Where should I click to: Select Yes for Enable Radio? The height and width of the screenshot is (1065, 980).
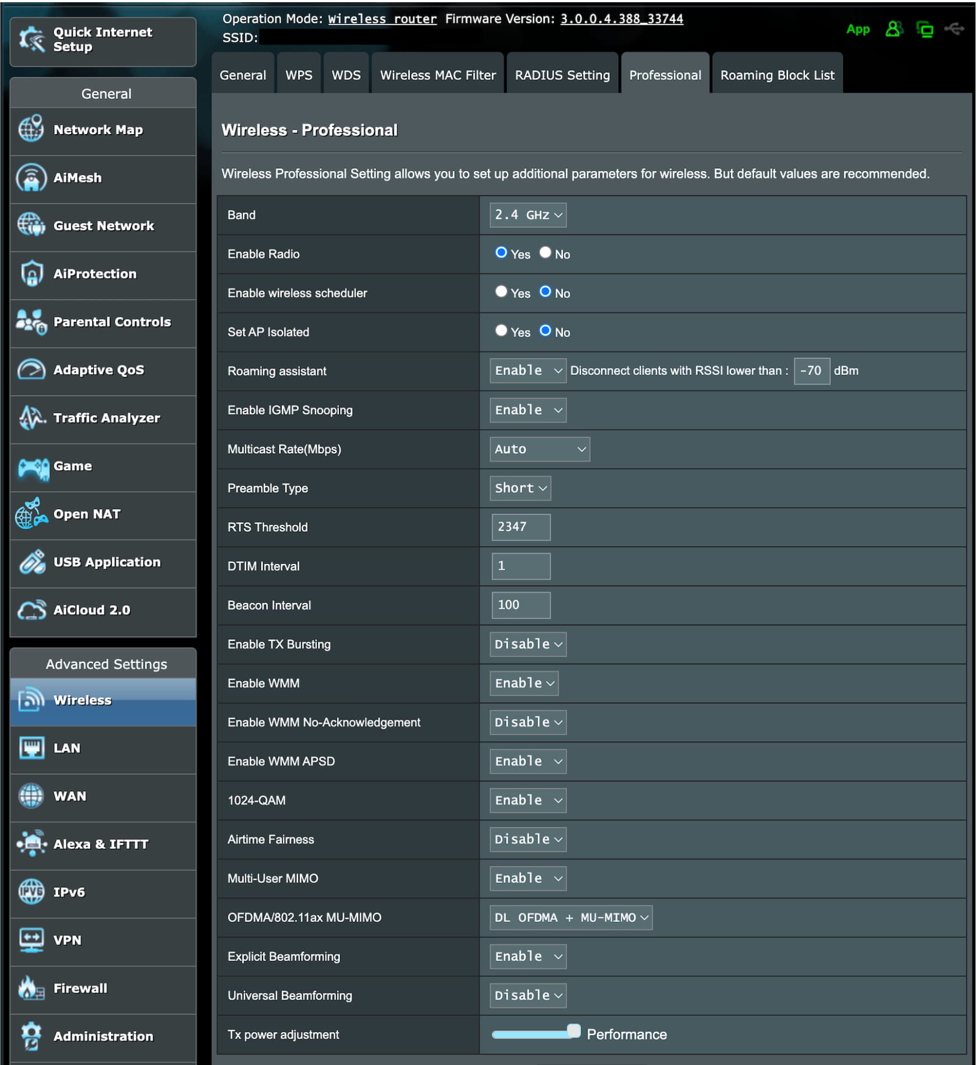[x=501, y=253]
